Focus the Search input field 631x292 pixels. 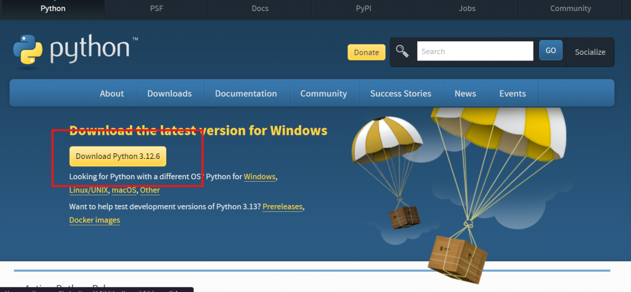point(475,51)
